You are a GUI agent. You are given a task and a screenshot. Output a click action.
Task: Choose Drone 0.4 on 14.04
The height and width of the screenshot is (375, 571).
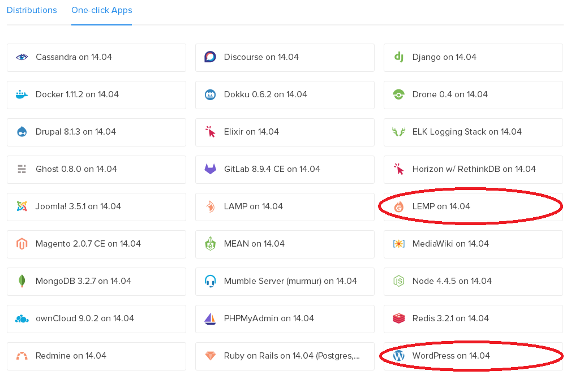[x=474, y=95]
